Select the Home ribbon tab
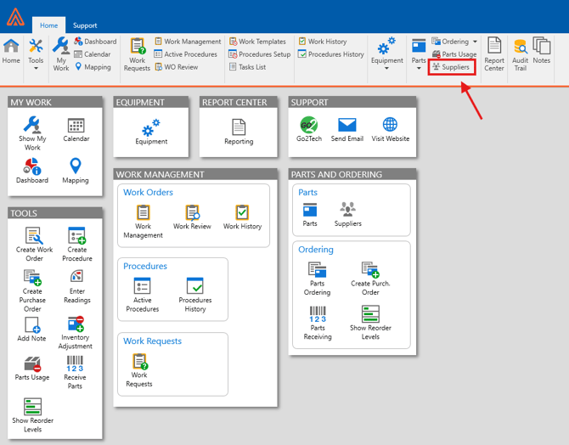Screen dimensions: 569x445 [48, 25]
